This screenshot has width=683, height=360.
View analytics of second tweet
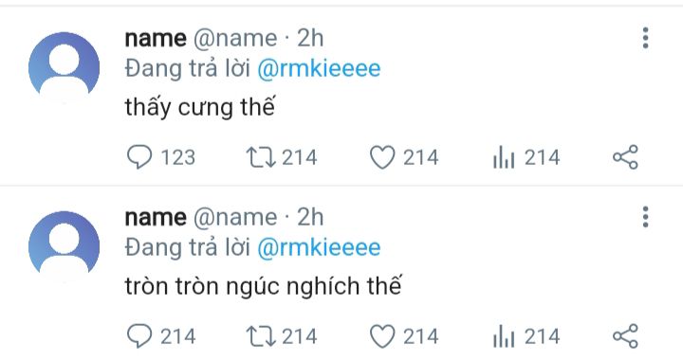pos(504,336)
